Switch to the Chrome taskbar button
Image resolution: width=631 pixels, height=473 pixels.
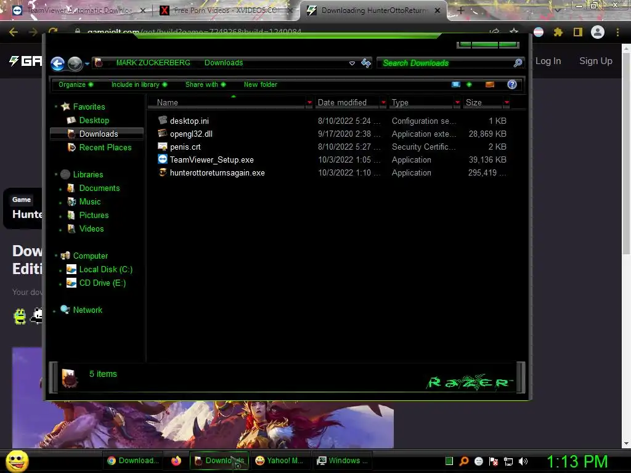pyautogui.click(x=133, y=461)
